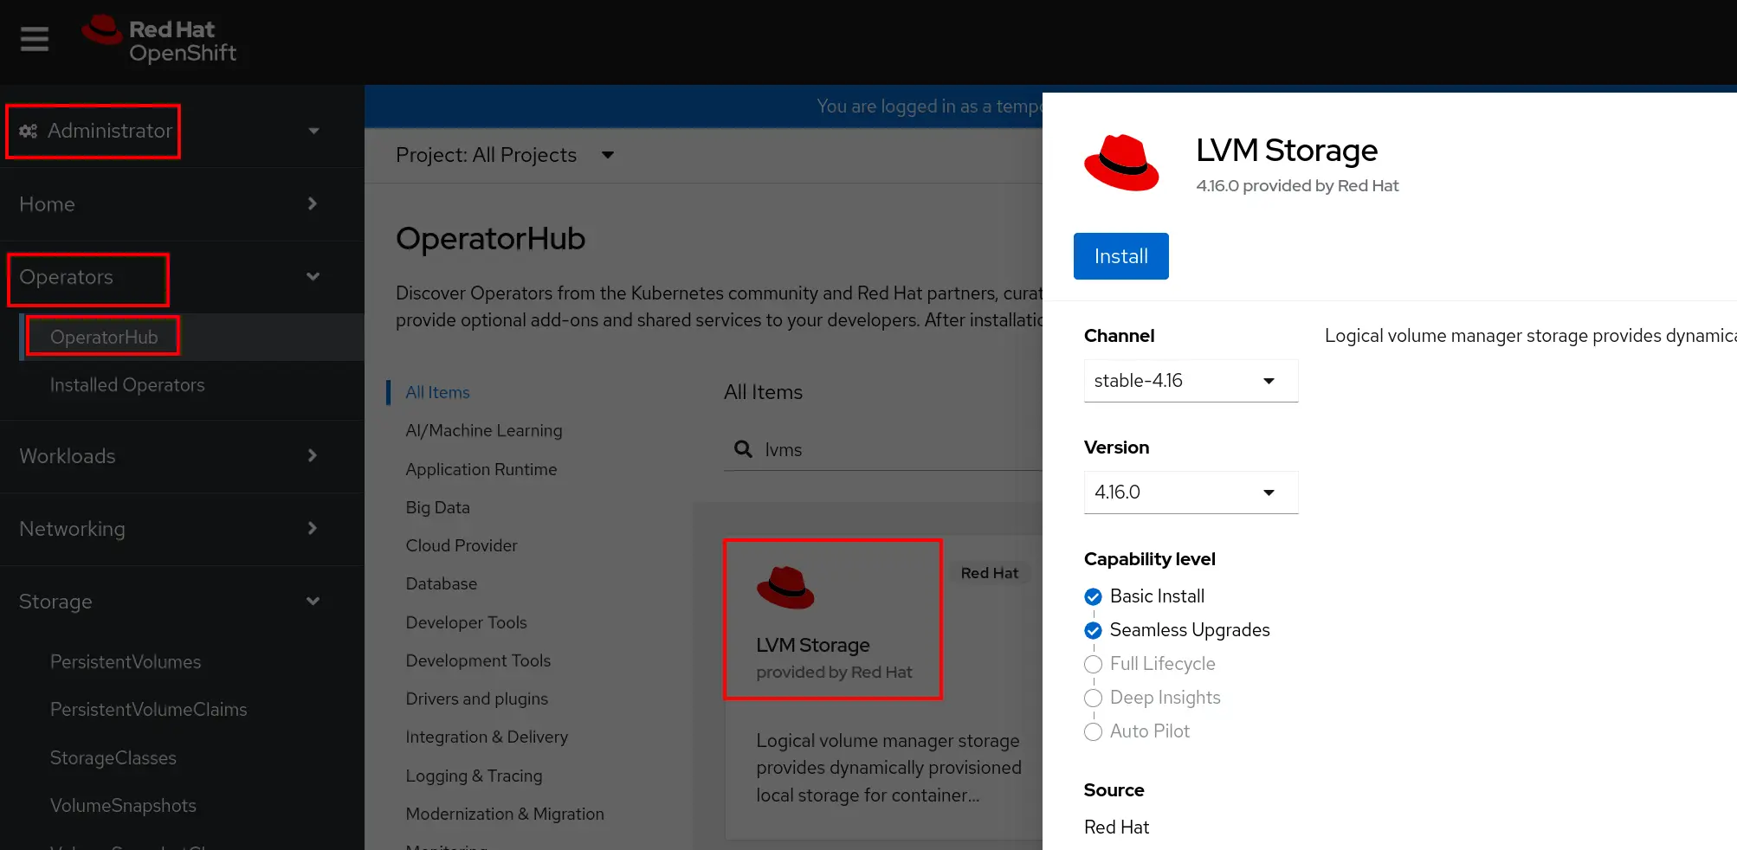Filter by Application Runtime category
This screenshot has width=1737, height=850.
[481, 469]
